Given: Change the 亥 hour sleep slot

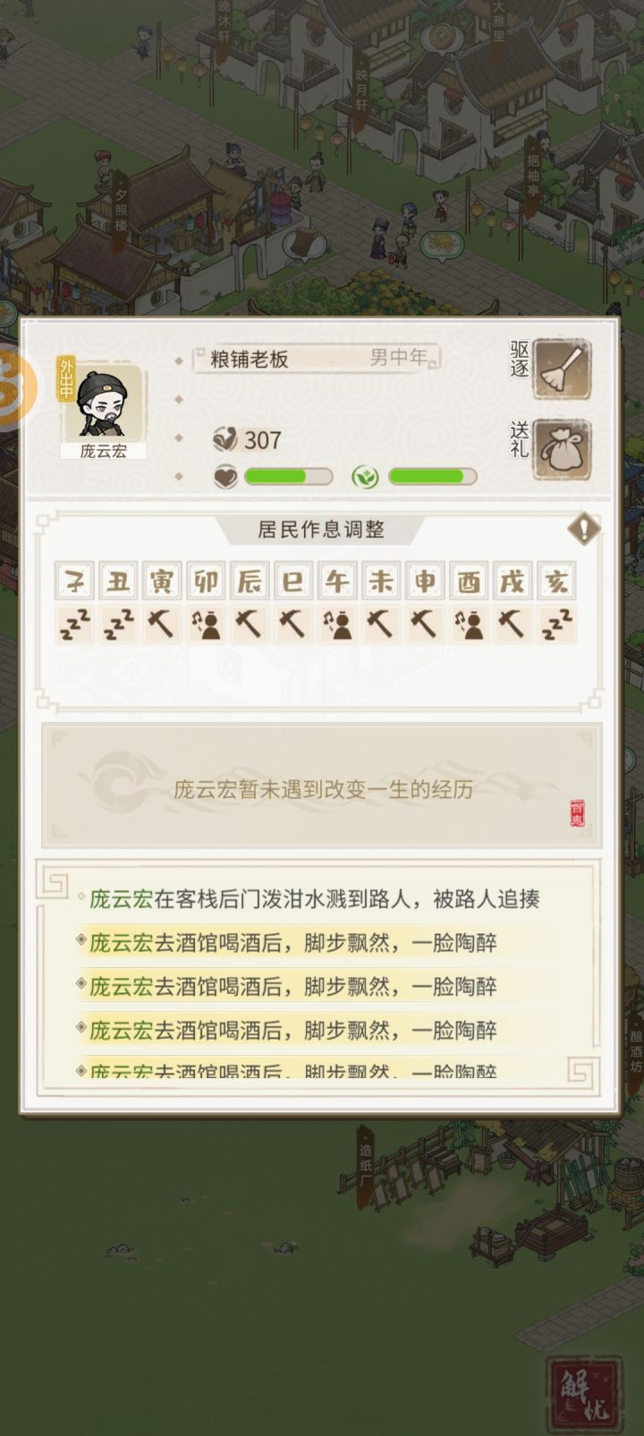Looking at the screenshot, I should click(556, 625).
